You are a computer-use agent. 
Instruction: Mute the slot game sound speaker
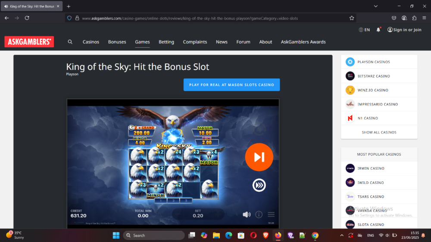click(247, 214)
